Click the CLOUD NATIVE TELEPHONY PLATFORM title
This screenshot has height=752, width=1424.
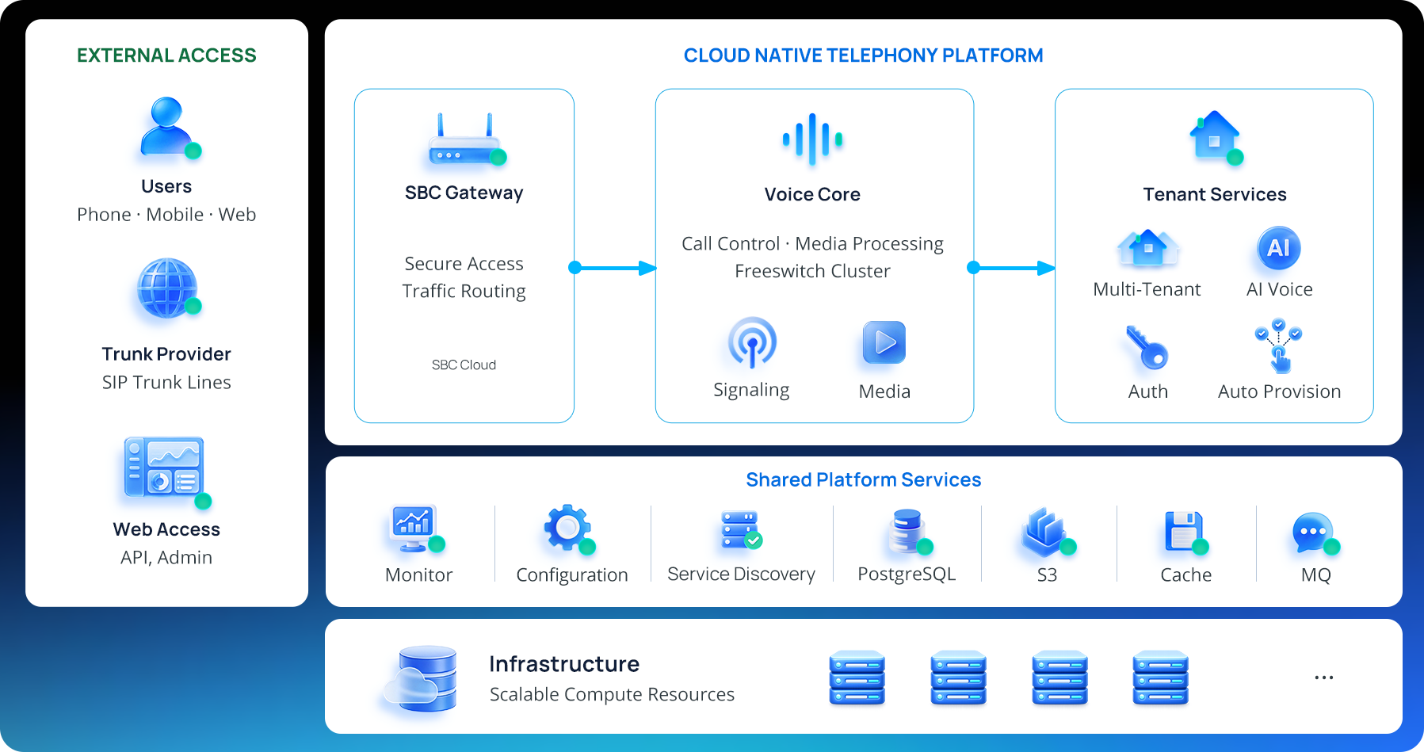(x=863, y=55)
